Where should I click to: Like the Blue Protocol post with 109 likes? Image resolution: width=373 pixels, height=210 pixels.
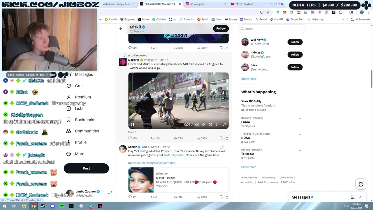pos(178,197)
